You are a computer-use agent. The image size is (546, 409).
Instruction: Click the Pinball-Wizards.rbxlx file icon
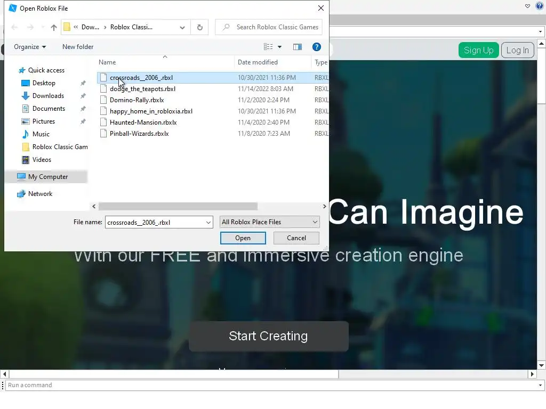(x=103, y=133)
